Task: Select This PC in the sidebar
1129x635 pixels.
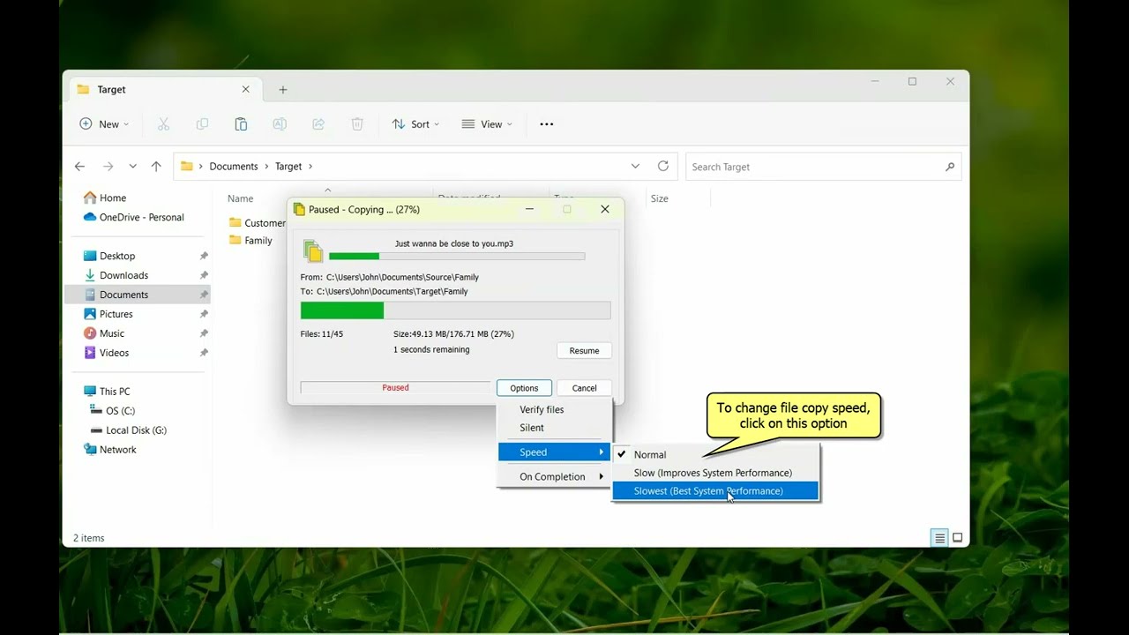Action: pyautogui.click(x=107, y=392)
